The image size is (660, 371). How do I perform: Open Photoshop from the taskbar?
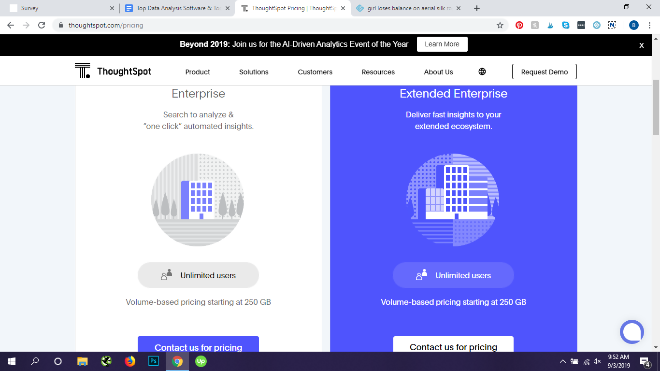click(x=154, y=361)
